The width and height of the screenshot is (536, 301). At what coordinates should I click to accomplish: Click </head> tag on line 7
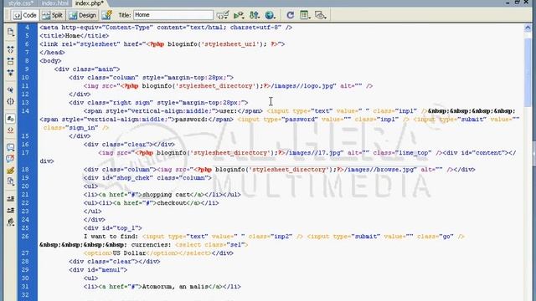(52, 52)
